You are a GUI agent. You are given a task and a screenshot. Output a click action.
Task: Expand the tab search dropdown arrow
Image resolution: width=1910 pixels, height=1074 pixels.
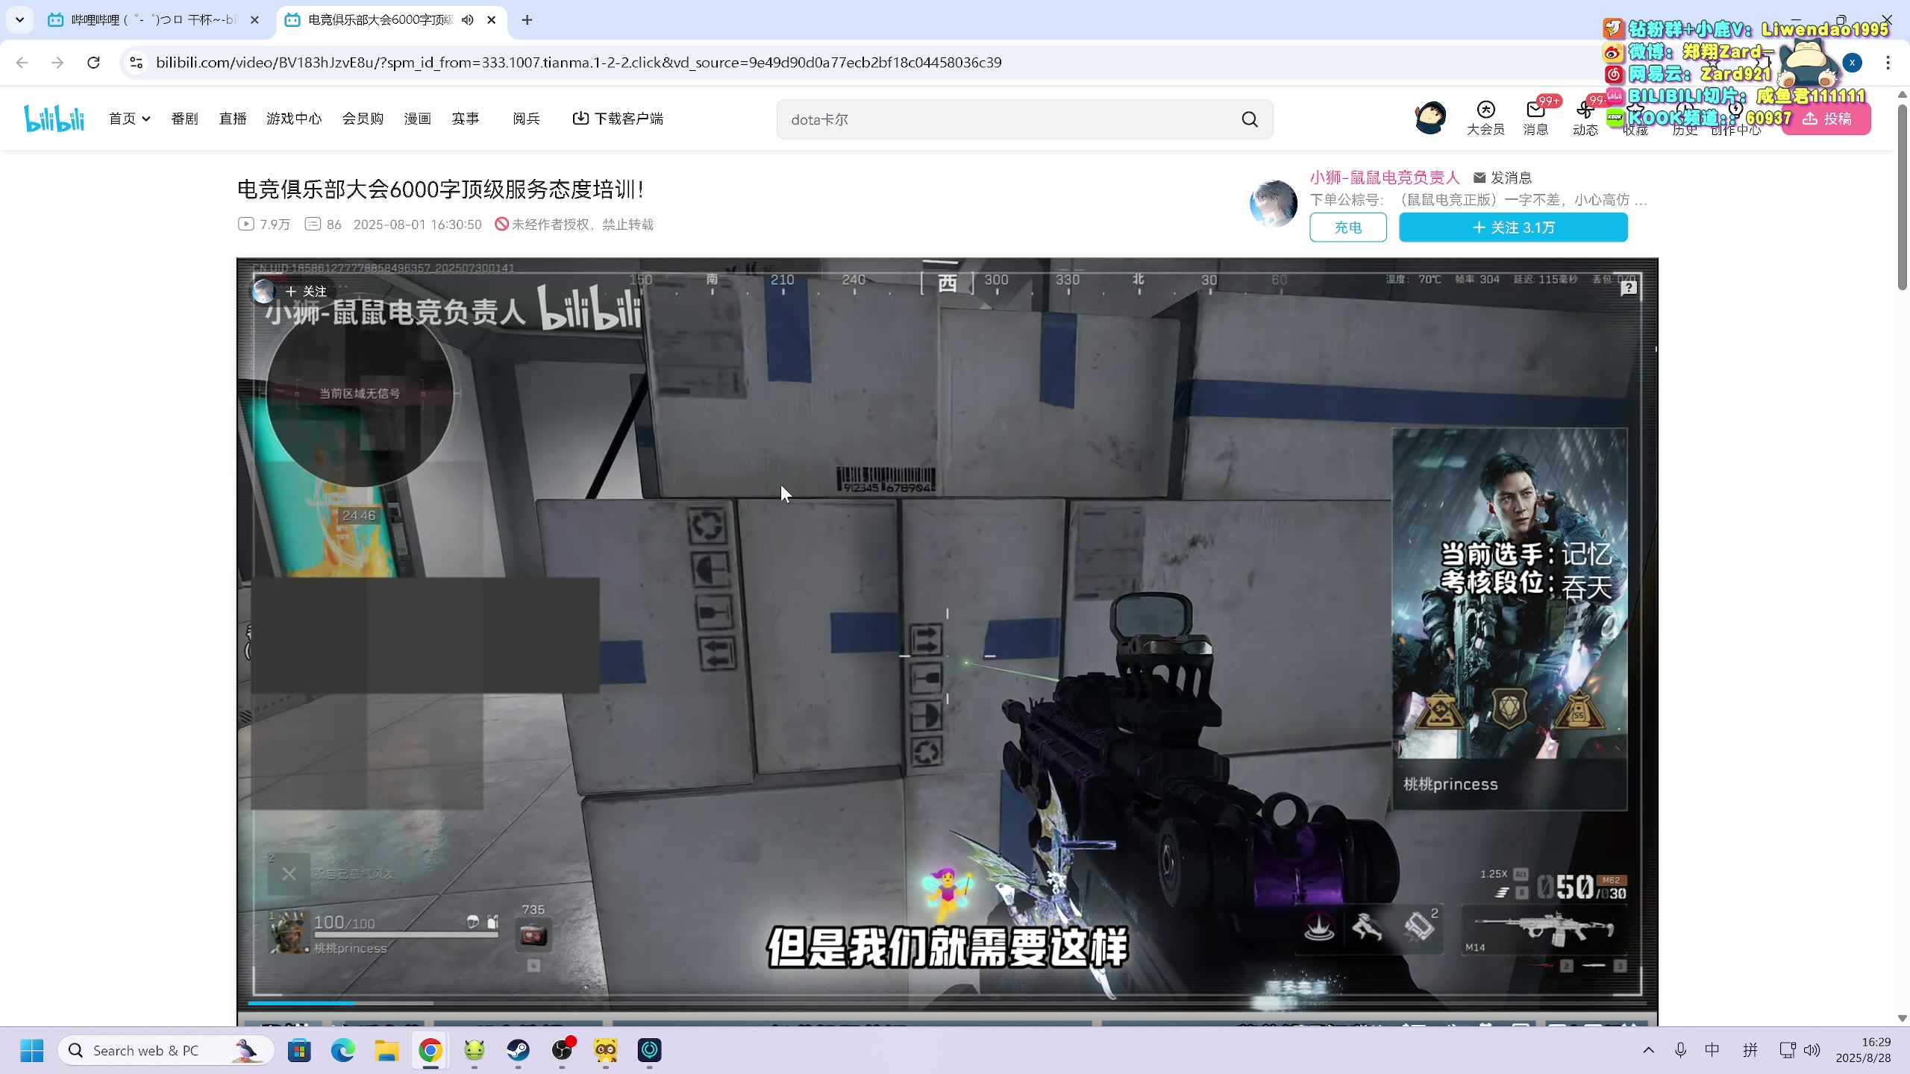pos(20,20)
